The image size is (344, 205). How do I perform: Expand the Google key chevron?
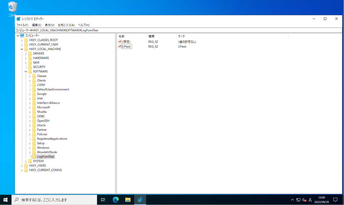pyautogui.click(x=30, y=94)
